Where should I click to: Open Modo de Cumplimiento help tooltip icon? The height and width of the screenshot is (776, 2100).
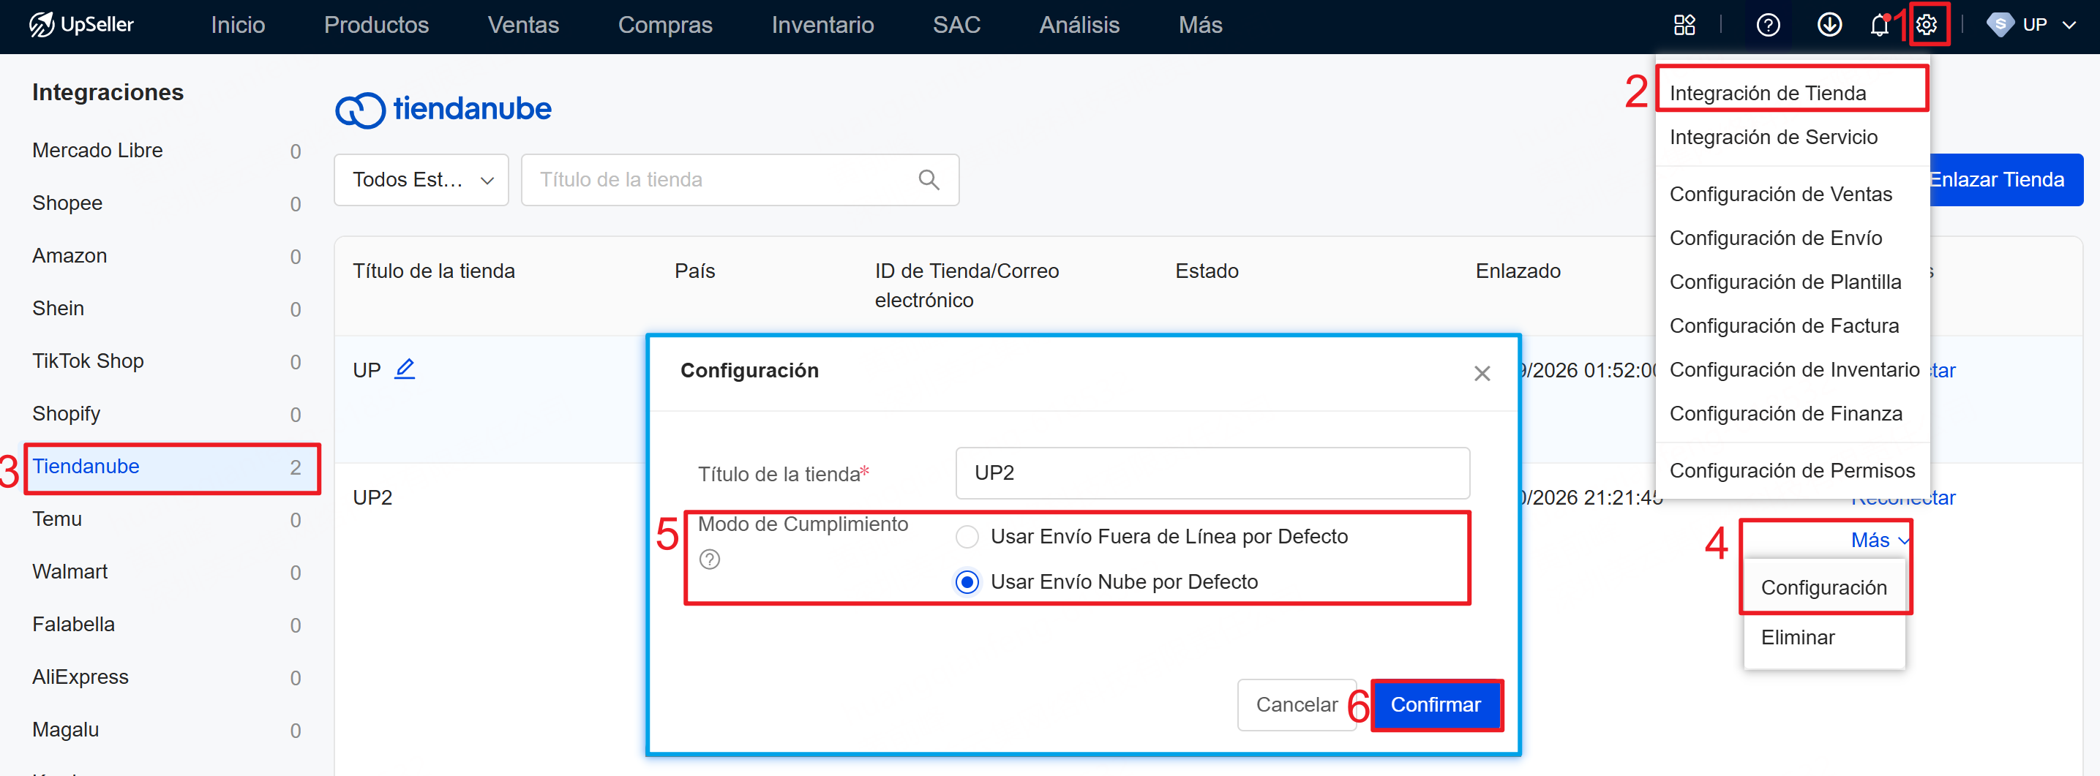[709, 560]
